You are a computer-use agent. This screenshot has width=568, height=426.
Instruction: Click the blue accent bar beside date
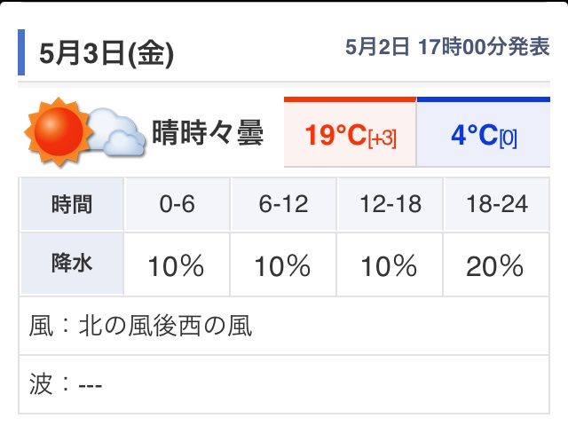click(x=21, y=52)
